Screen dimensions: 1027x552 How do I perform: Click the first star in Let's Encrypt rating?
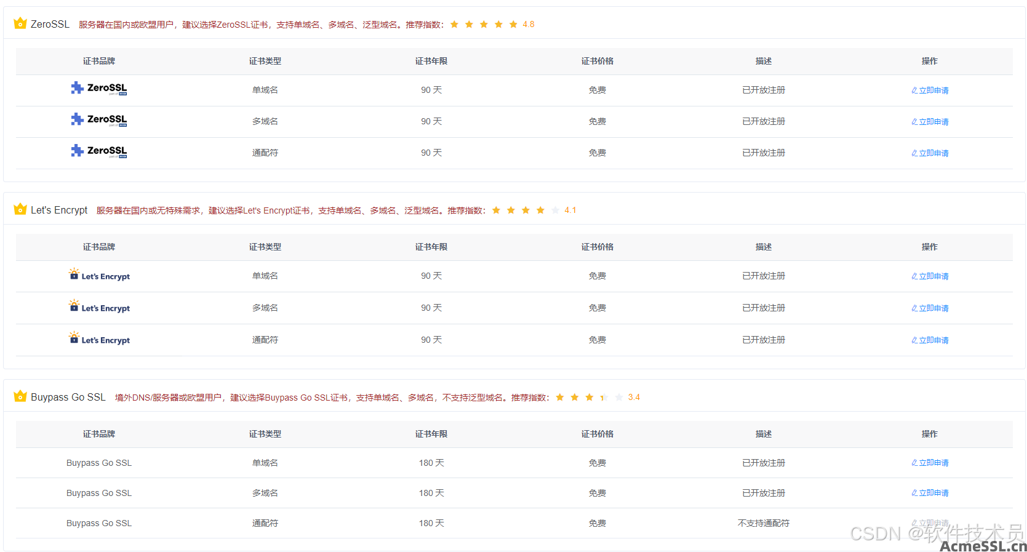[496, 210]
